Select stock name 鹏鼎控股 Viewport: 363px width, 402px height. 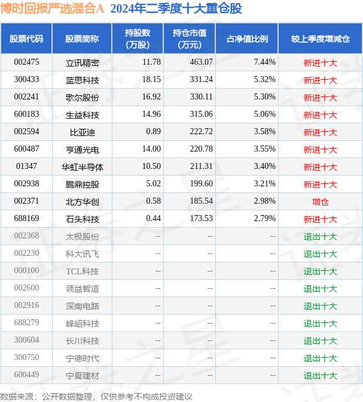[82, 185]
